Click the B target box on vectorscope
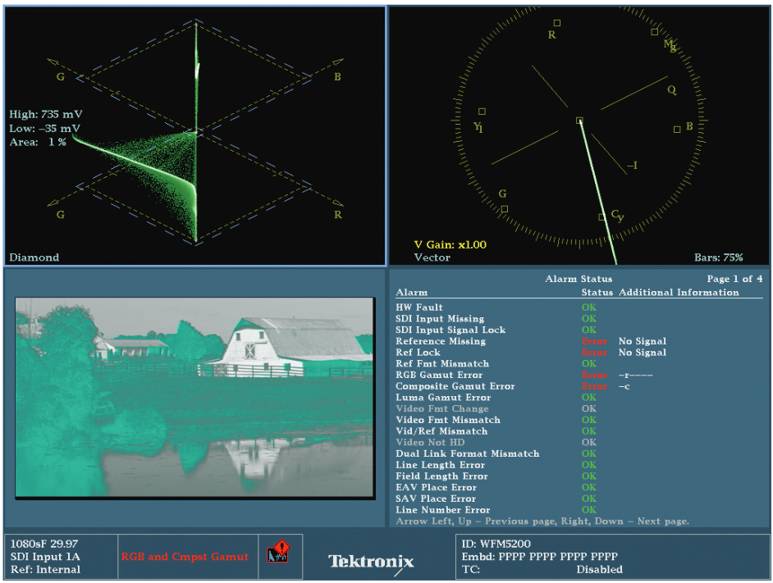773x583 pixels. [x=677, y=129]
